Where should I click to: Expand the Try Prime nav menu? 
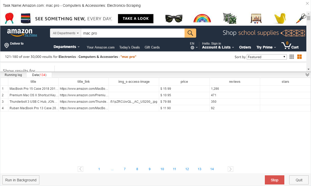(266, 47)
